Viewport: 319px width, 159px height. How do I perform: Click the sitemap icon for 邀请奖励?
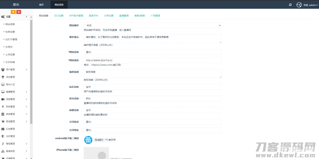point(3,151)
